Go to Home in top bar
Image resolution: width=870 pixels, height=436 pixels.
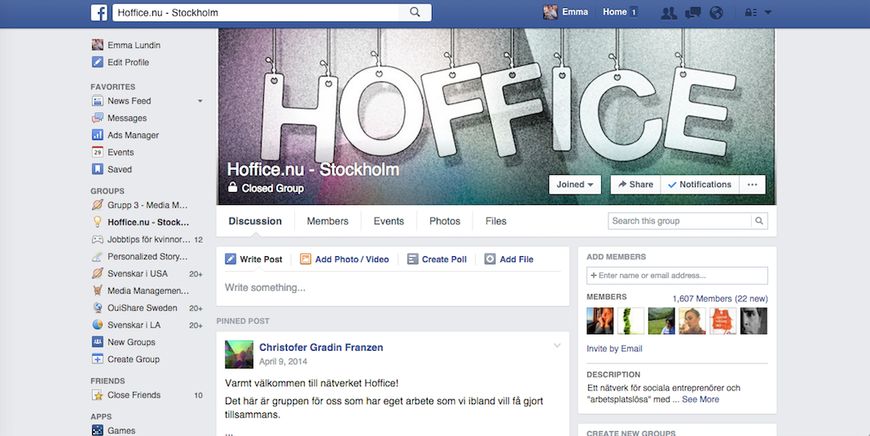(x=615, y=12)
